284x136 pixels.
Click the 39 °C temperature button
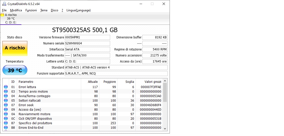click(x=15, y=70)
